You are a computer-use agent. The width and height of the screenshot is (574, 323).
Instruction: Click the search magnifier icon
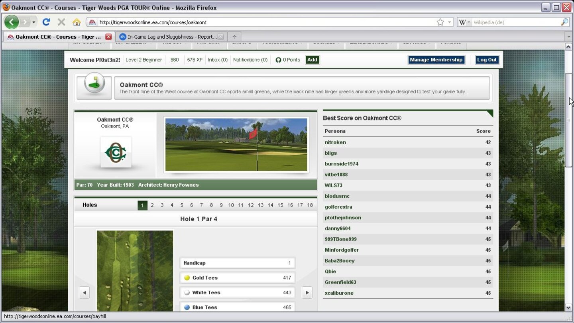(564, 22)
